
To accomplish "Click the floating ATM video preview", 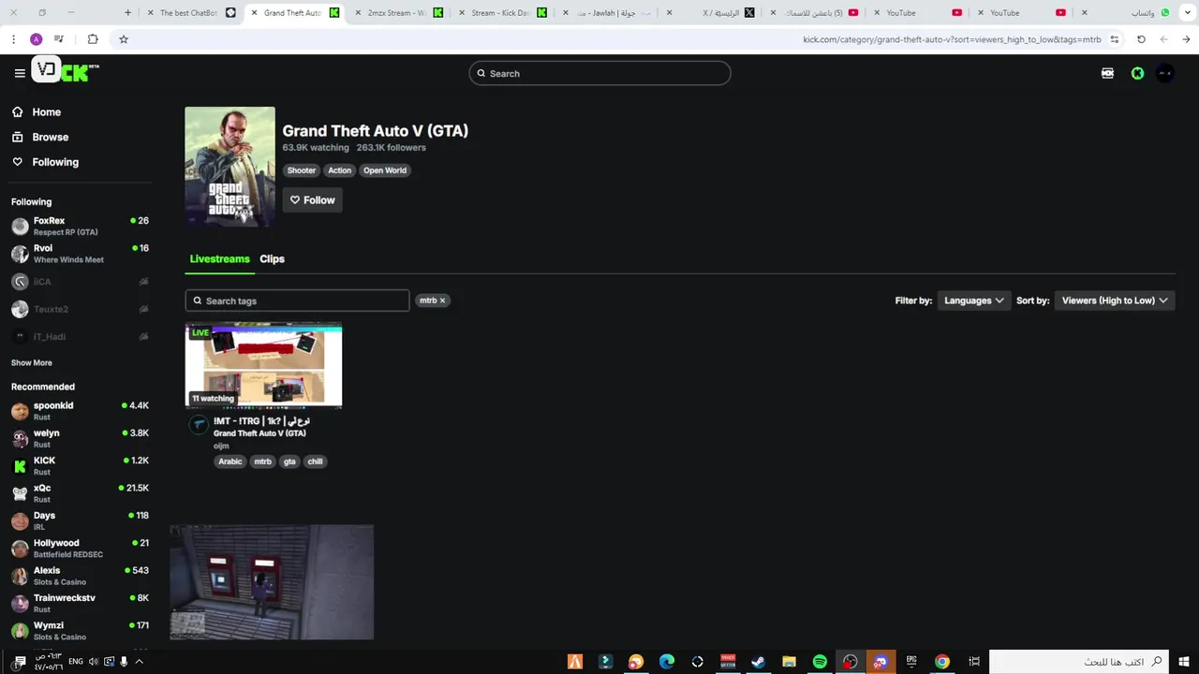I will coord(272,582).
